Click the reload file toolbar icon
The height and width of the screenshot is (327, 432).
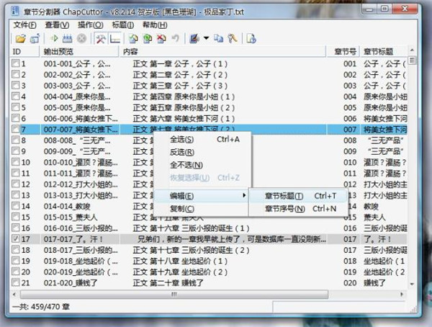pyautogui.click(x=35, y=39)
